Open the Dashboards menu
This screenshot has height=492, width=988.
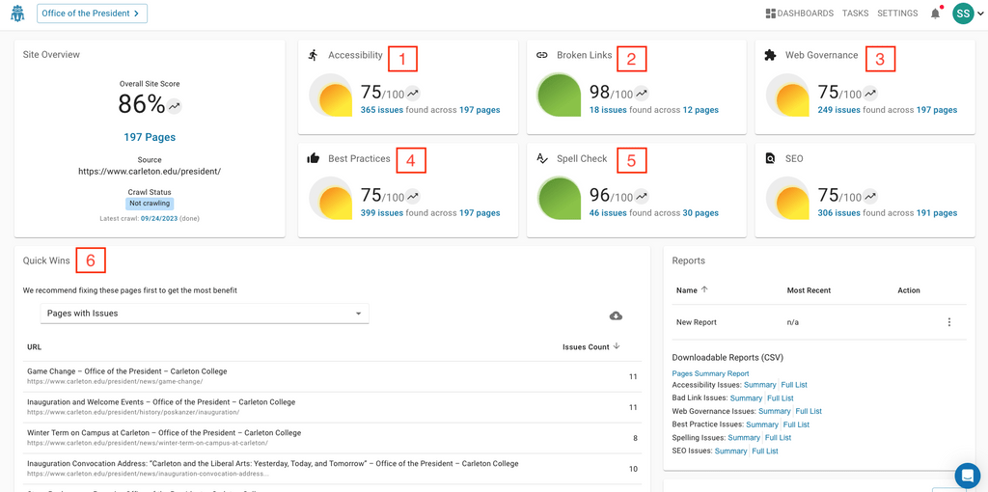(x=799, y=14)
